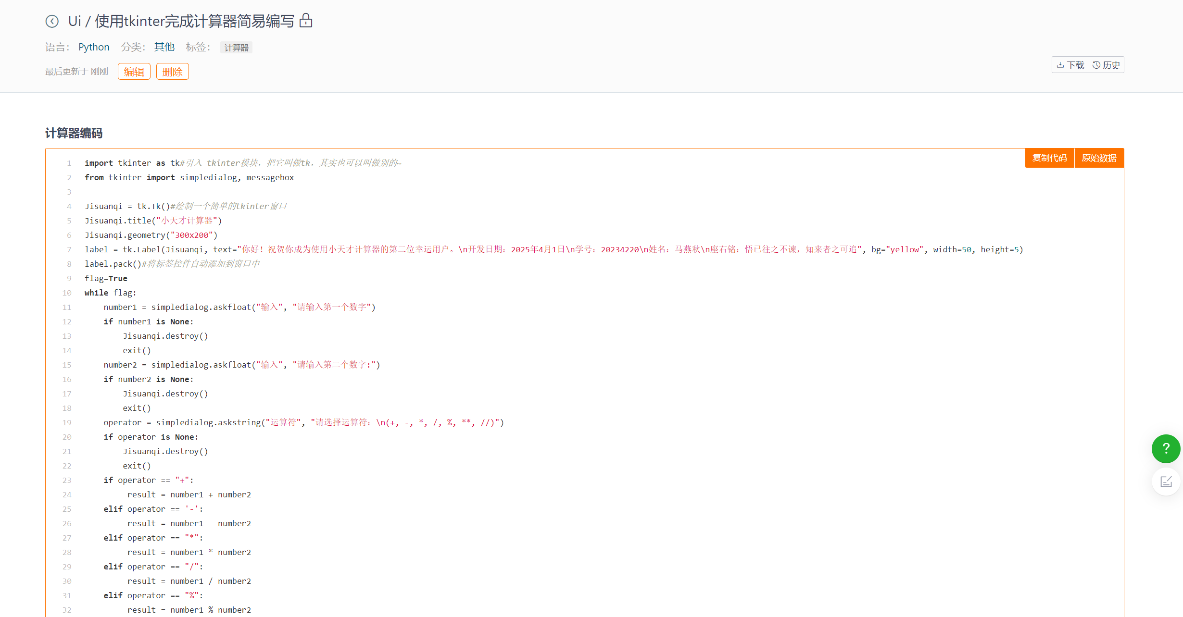This screenshot has height=617, width=1183.
Task: Click the download (下载) icon button
Action: pyautogui.click(x=1070, y=65)
